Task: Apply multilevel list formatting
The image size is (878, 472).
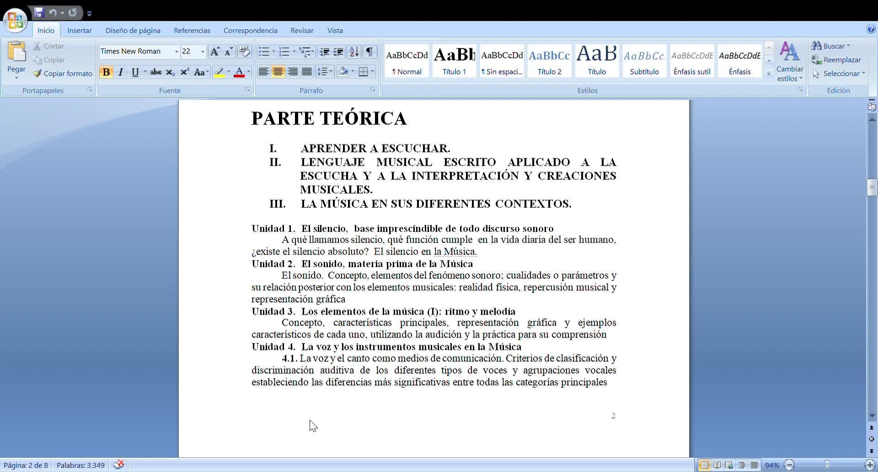Action: click(x=305, y=51)
